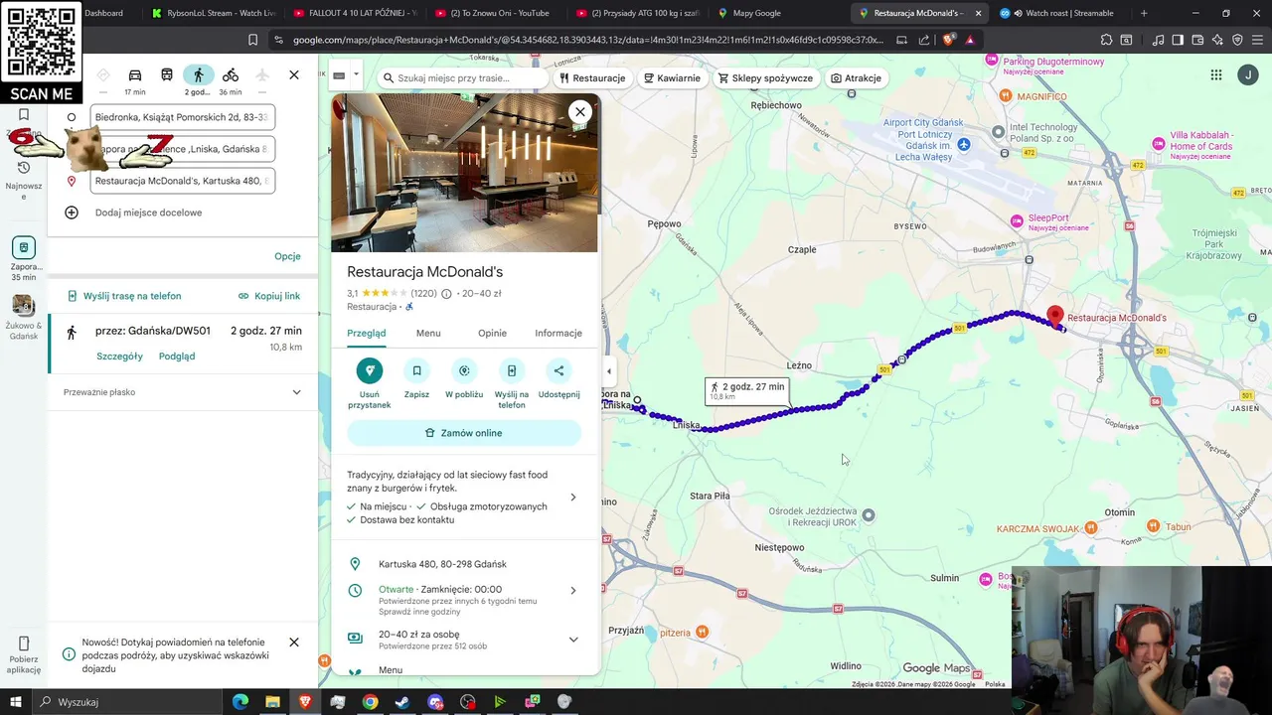This screenshot has width=1272, height=715.
Task: Click Usuń przystanek icon
Action: point(369,370)
